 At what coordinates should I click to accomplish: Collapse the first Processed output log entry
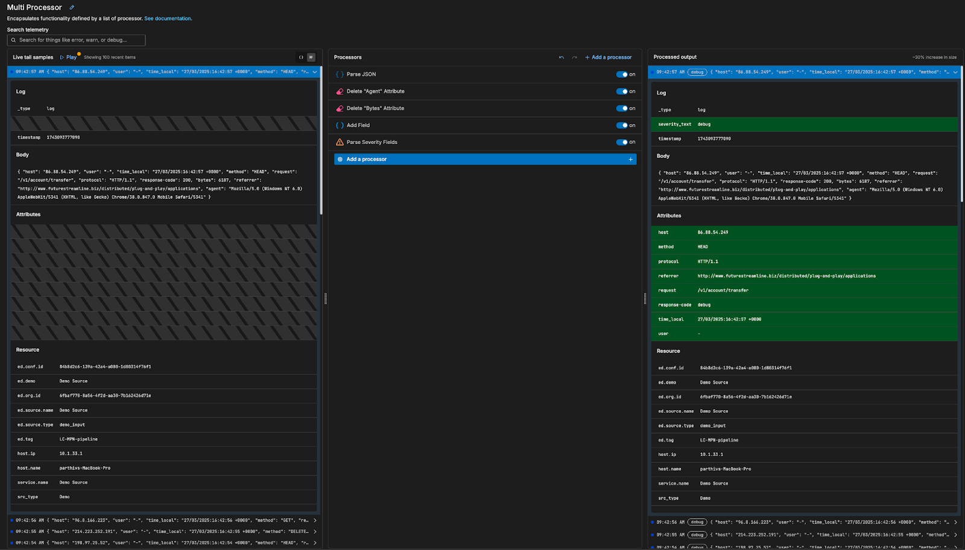[x=955, y=72]
